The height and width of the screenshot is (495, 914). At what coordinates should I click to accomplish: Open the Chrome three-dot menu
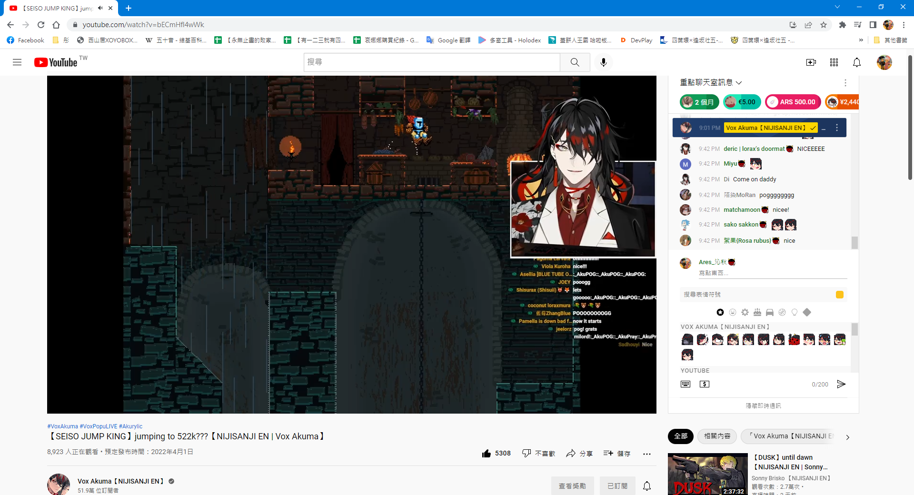click(x=904, y=25)
